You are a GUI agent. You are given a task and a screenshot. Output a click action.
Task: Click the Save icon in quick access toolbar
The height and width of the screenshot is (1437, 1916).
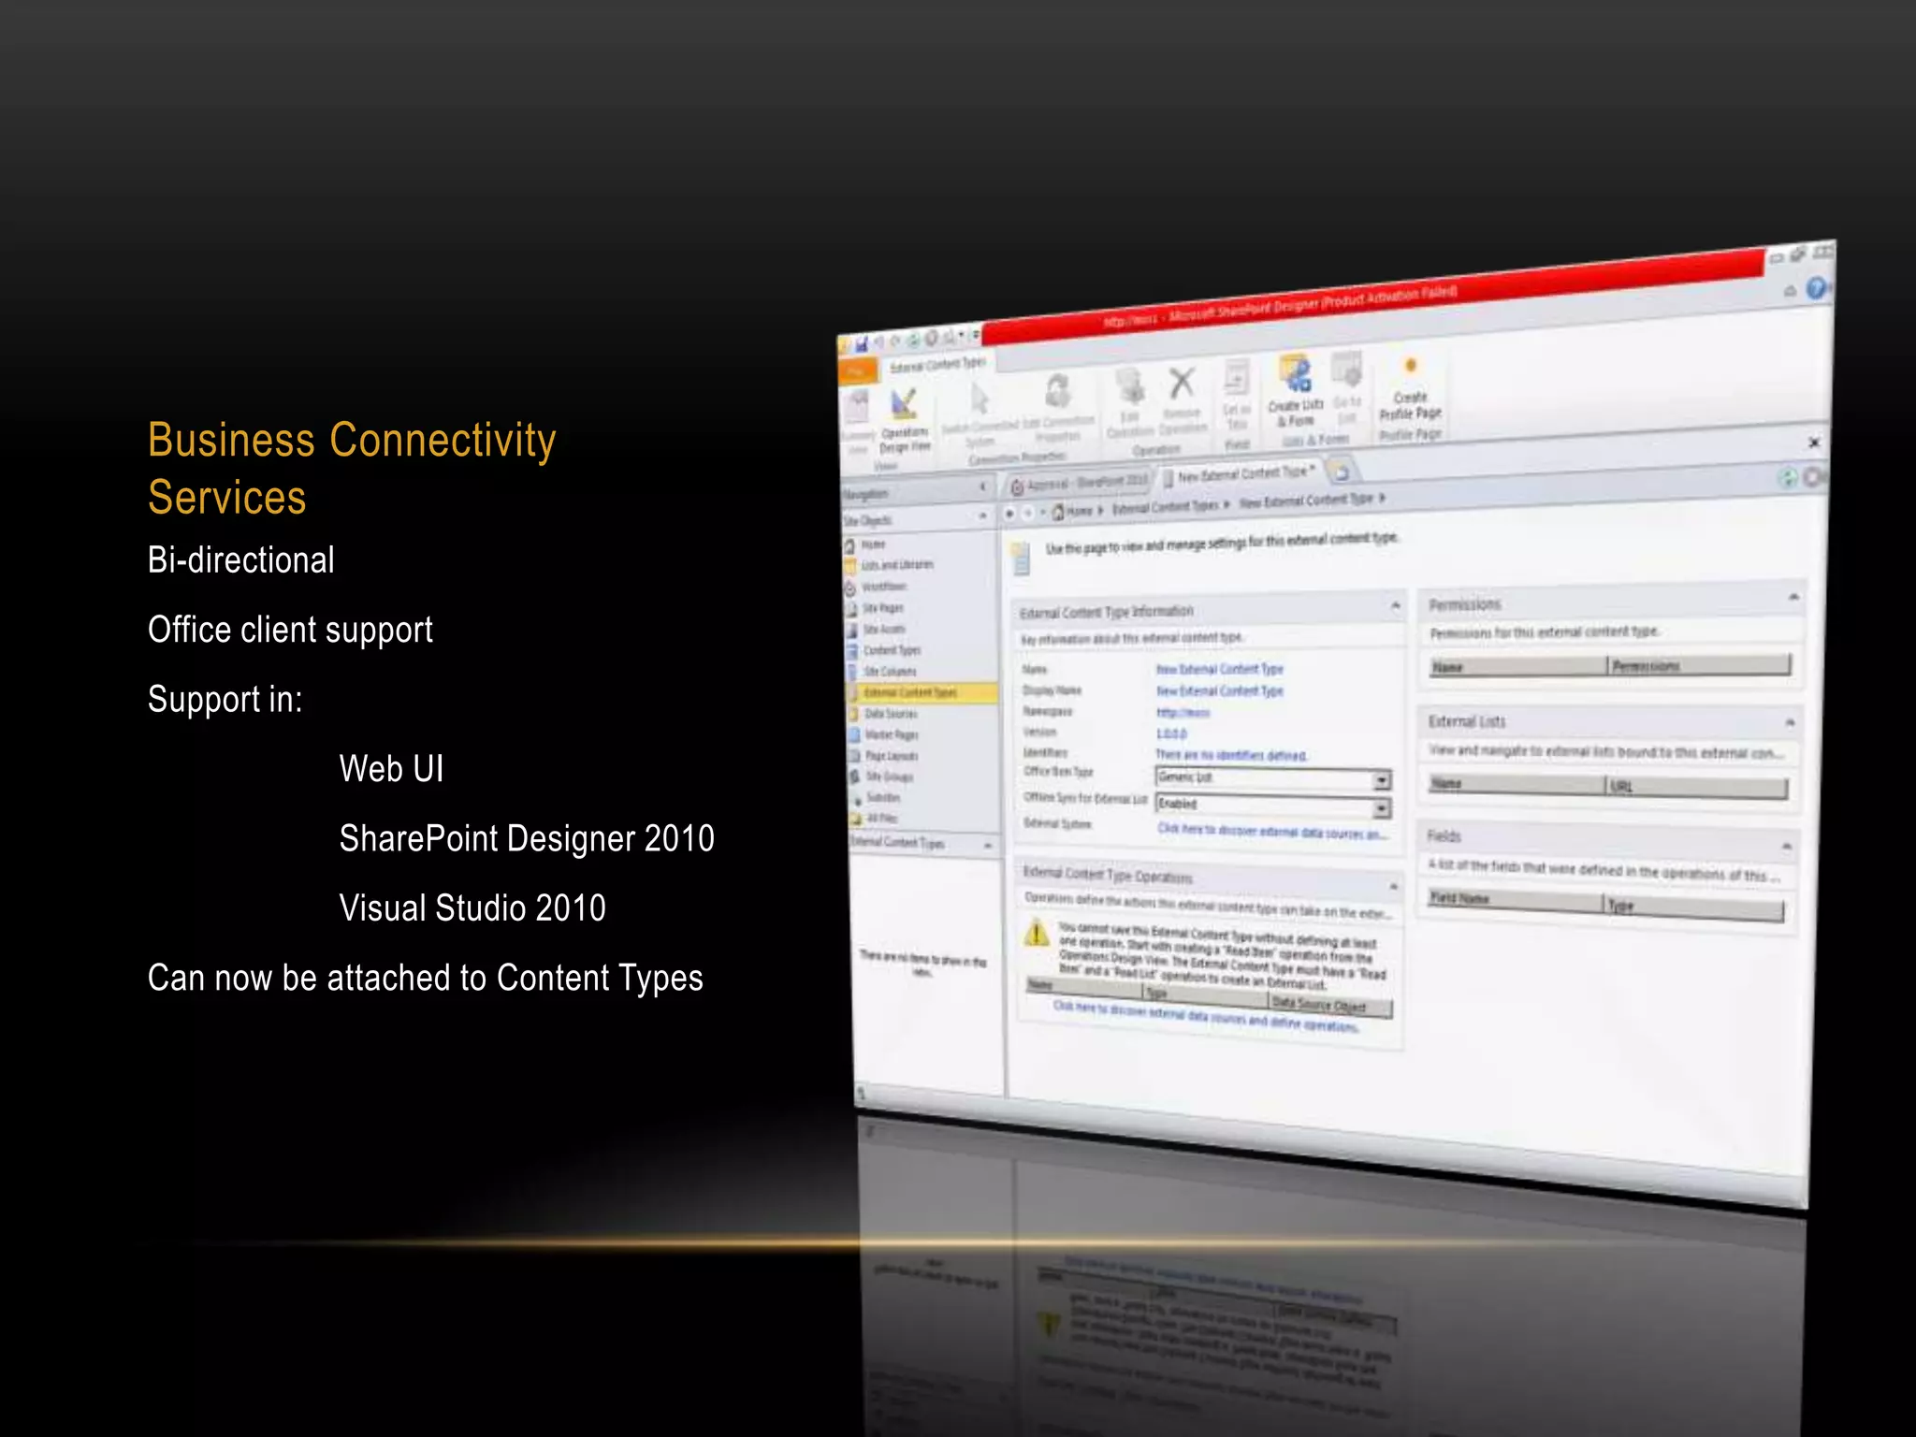coord(861,344)
